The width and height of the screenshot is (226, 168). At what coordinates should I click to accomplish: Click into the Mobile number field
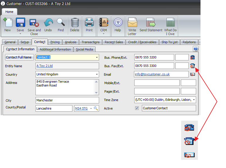pos(157,83)
